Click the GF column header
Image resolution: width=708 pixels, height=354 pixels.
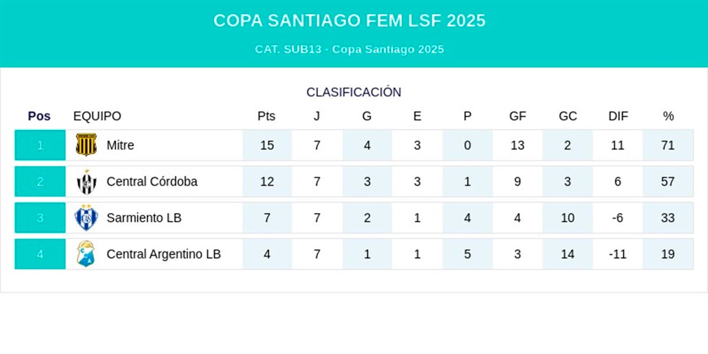pos(517,116)
